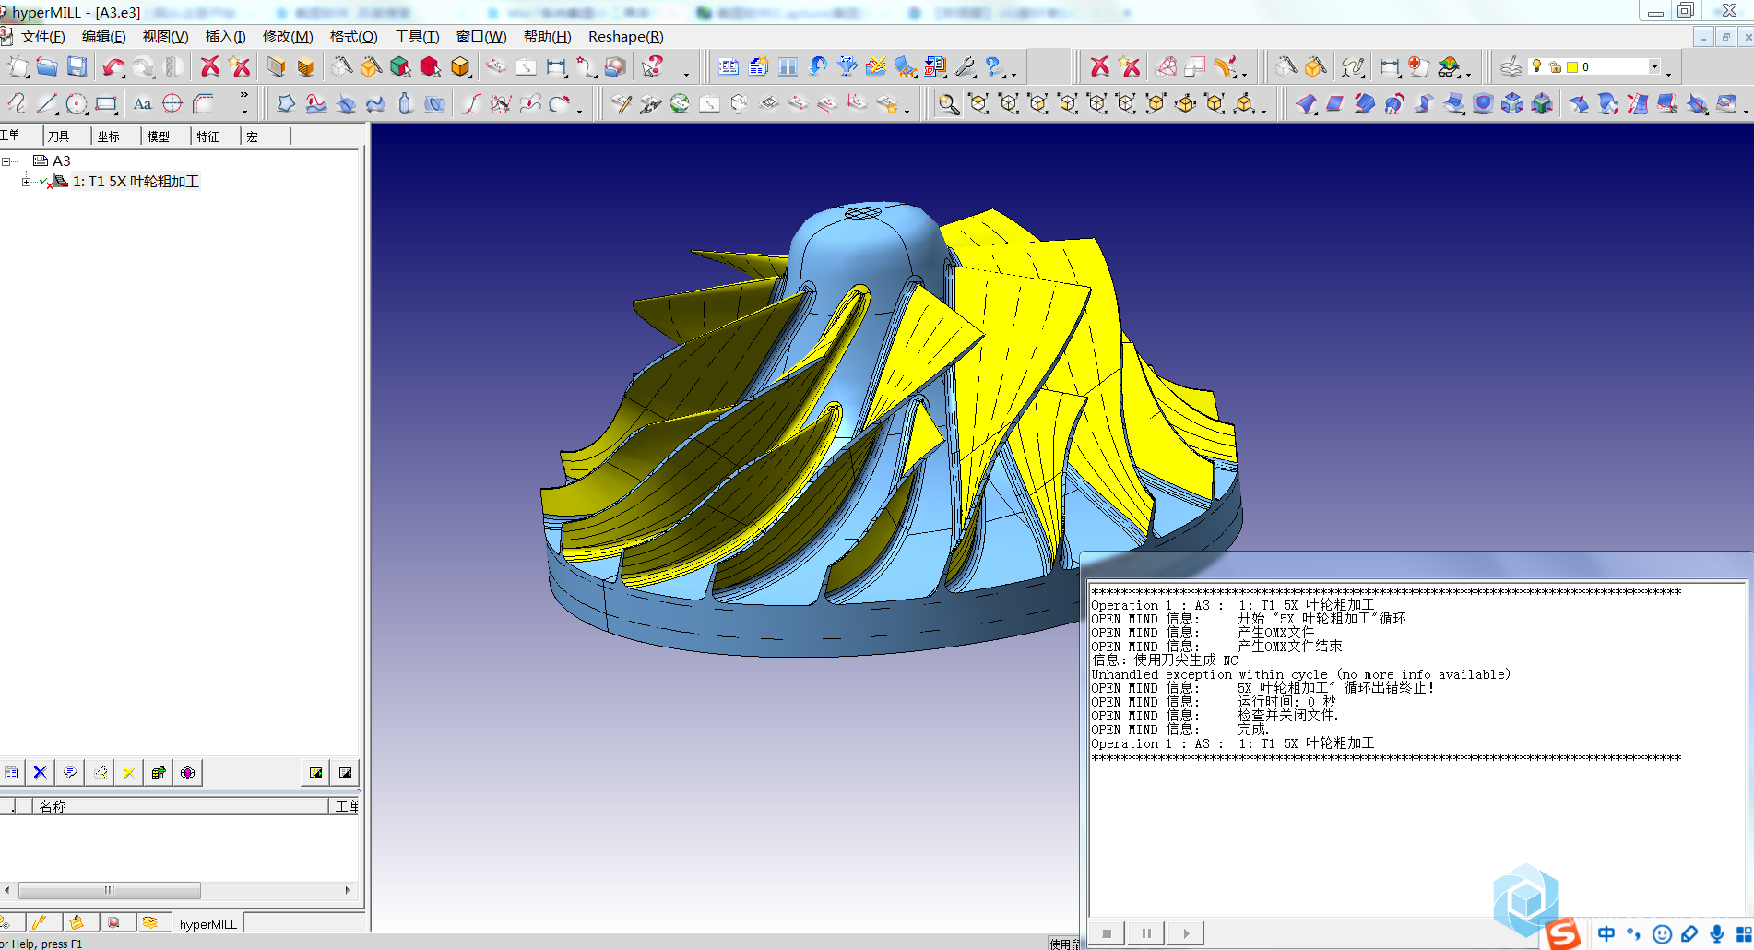Click the microphone icon in IME bar
This screenshot has height=950, width=1754.
pyautogui.click(x=1717, y=933)
